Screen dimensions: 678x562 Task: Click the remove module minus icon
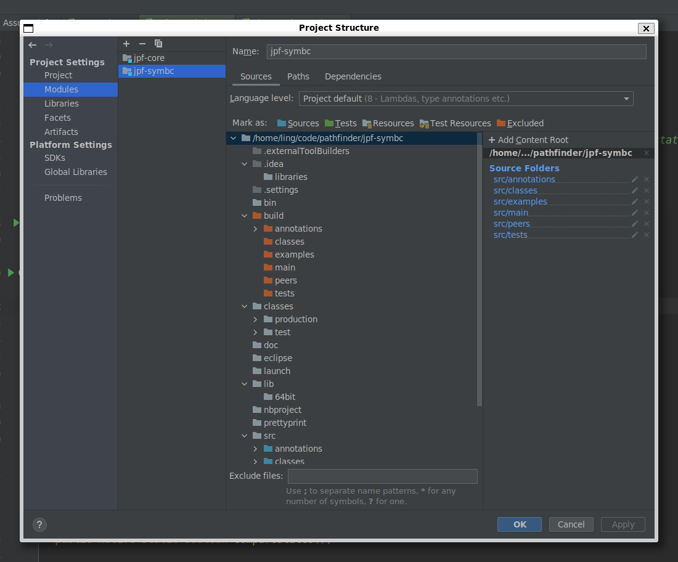coord(142,44)
